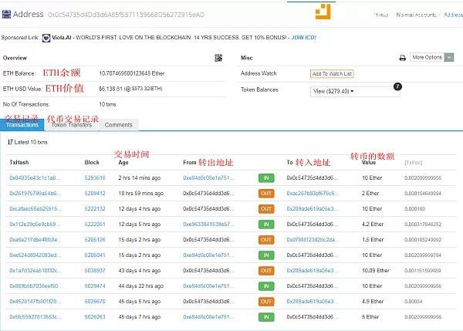Open block 5289412
The width and height of the screenshot is (463, 331).
(x=95, y=194)
